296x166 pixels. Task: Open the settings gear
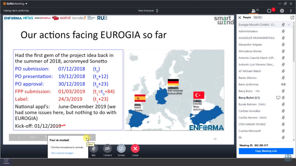(282, 11)
